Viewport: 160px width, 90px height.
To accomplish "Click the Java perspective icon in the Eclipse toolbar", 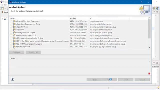I will coord(157,8).
